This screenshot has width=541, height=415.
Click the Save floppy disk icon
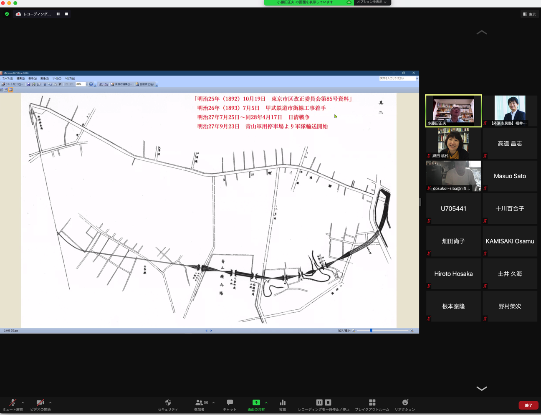[x=28, y=84]
